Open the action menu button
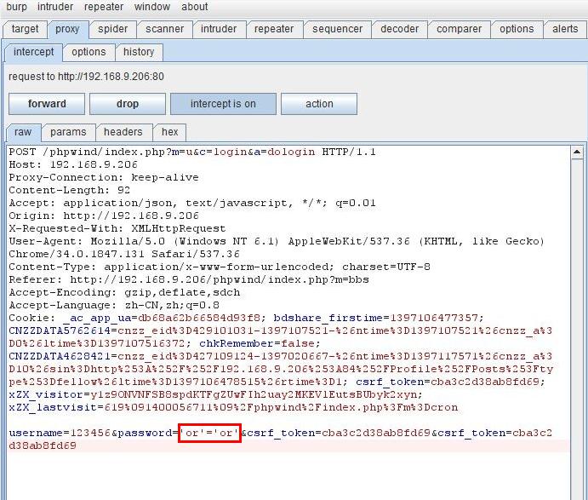The height and width of the screenshot is (500, 588). pyautogui.click(x=319, y=104)
